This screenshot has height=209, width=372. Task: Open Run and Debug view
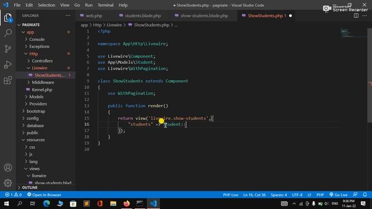pos(8,64)
